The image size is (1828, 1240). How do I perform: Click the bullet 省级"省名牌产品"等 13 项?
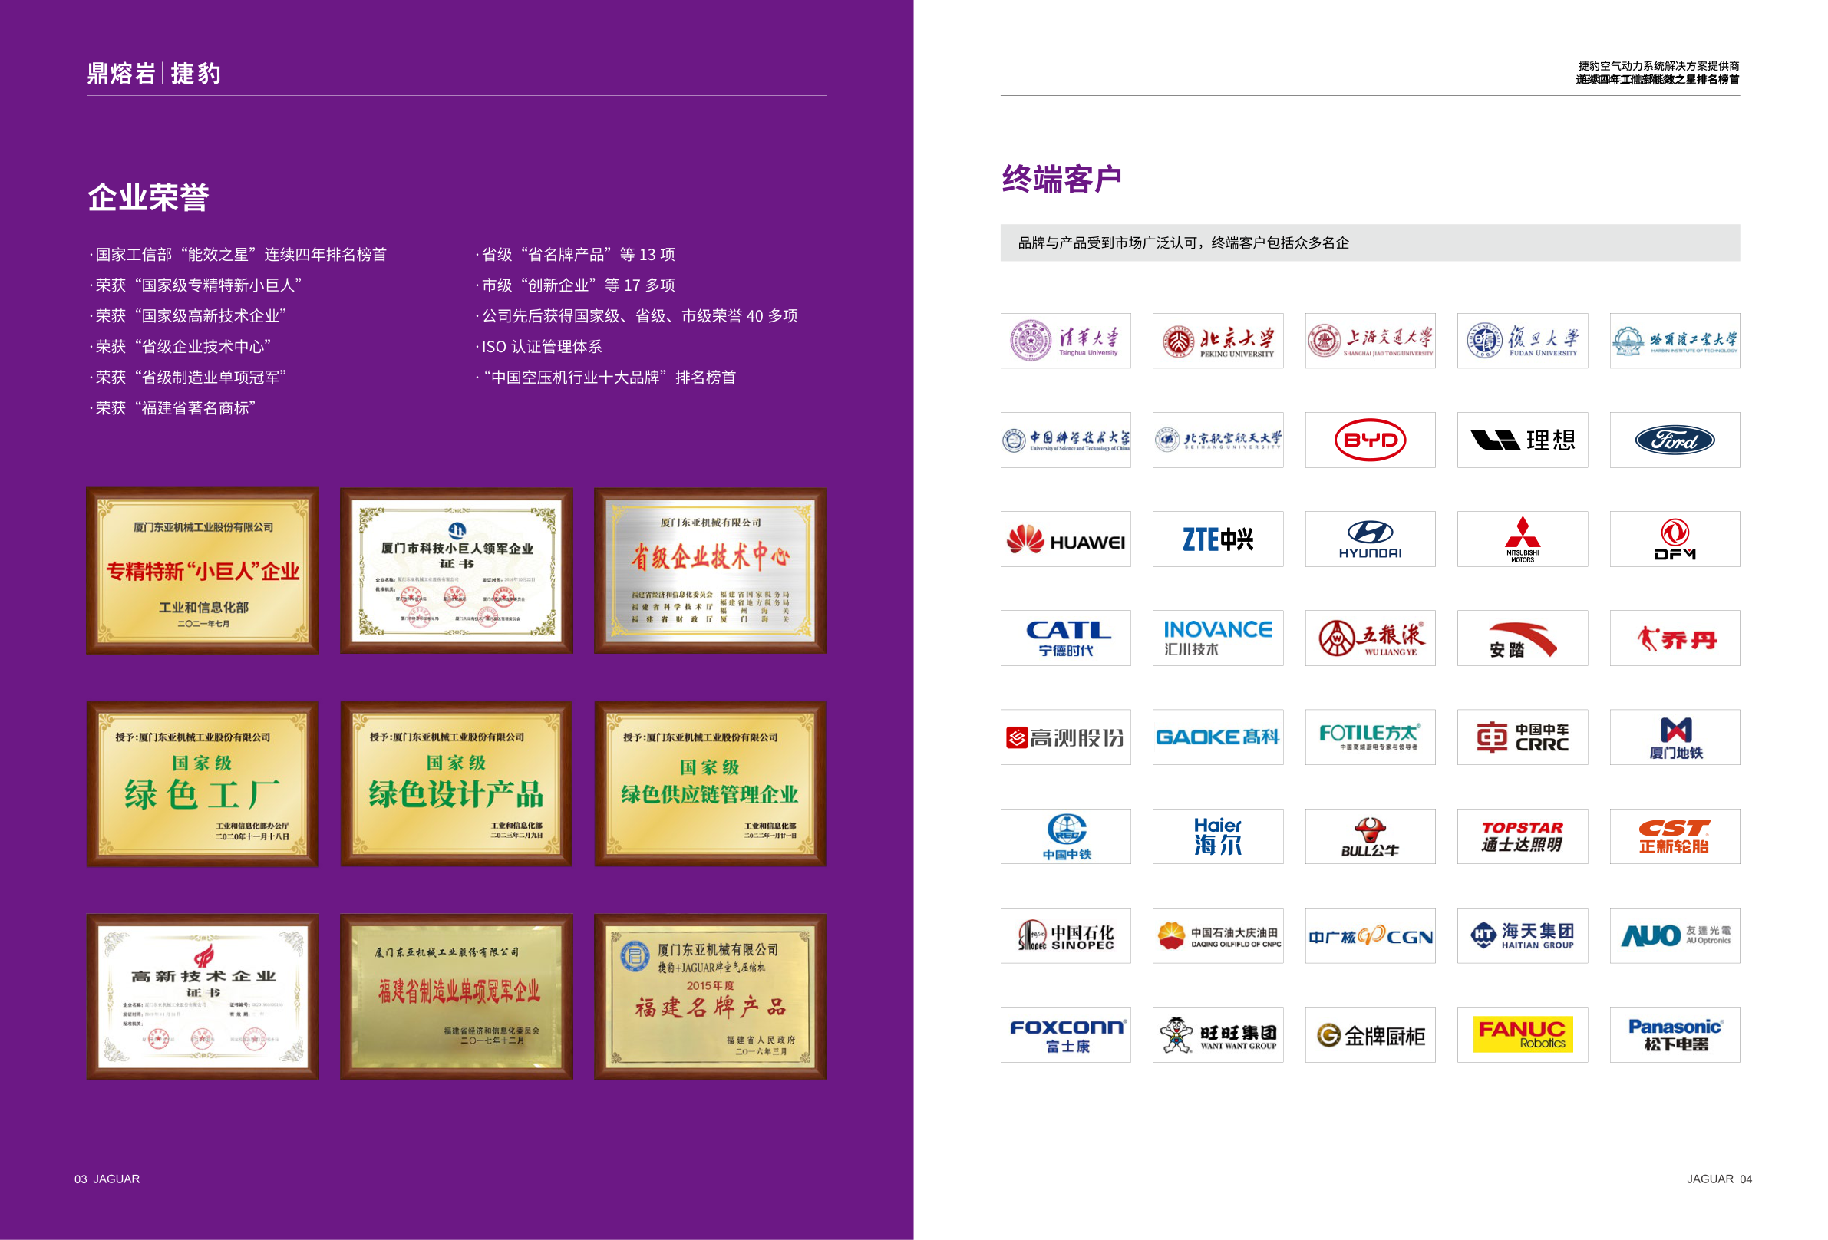(575, 254)
